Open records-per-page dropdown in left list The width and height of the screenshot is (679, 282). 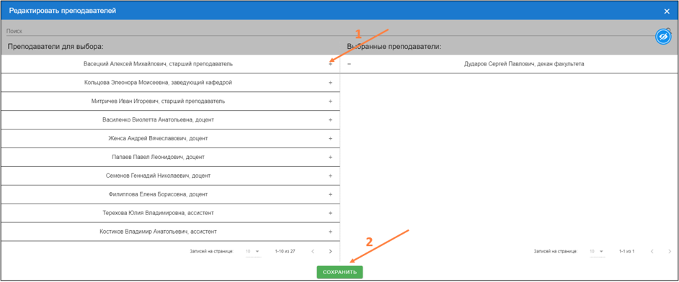pos(253,251)
